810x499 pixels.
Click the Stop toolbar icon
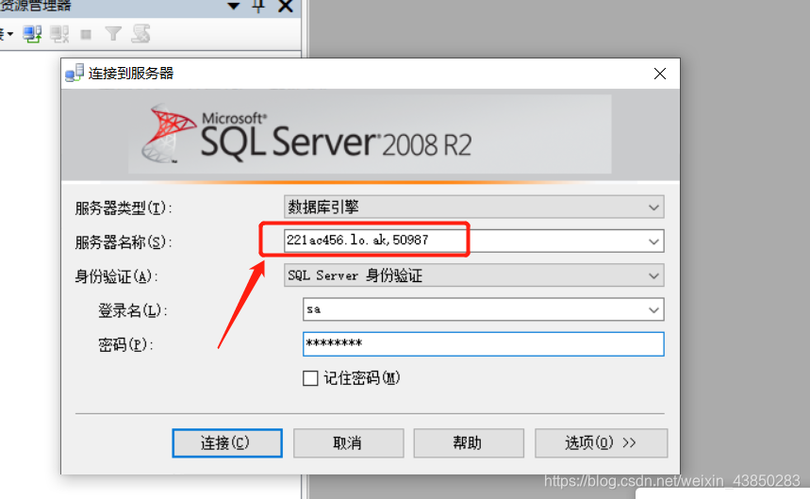click(x=86, y=35)
